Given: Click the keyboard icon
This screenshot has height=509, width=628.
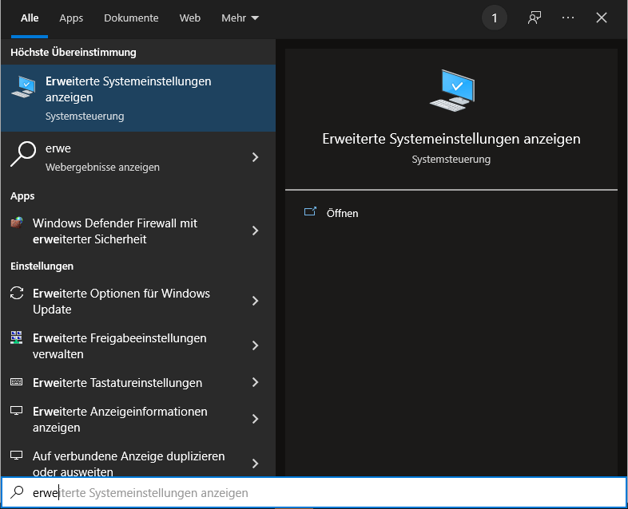Looking at the screenshot, I should (x=17, y=381).
